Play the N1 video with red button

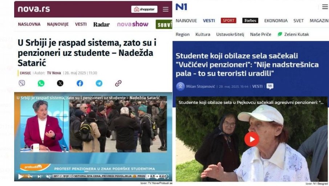pyautogui.click(x=252, y=139)
